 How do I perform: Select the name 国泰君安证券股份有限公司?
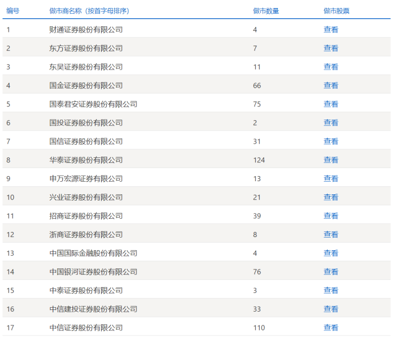pyautogui.click(x=93, y=104)
